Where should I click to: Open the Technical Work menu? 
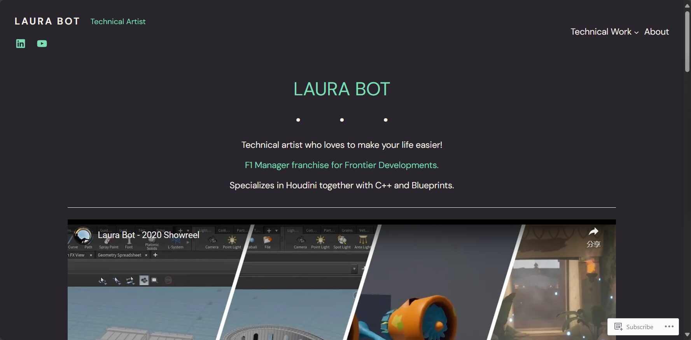coord(601,32)
